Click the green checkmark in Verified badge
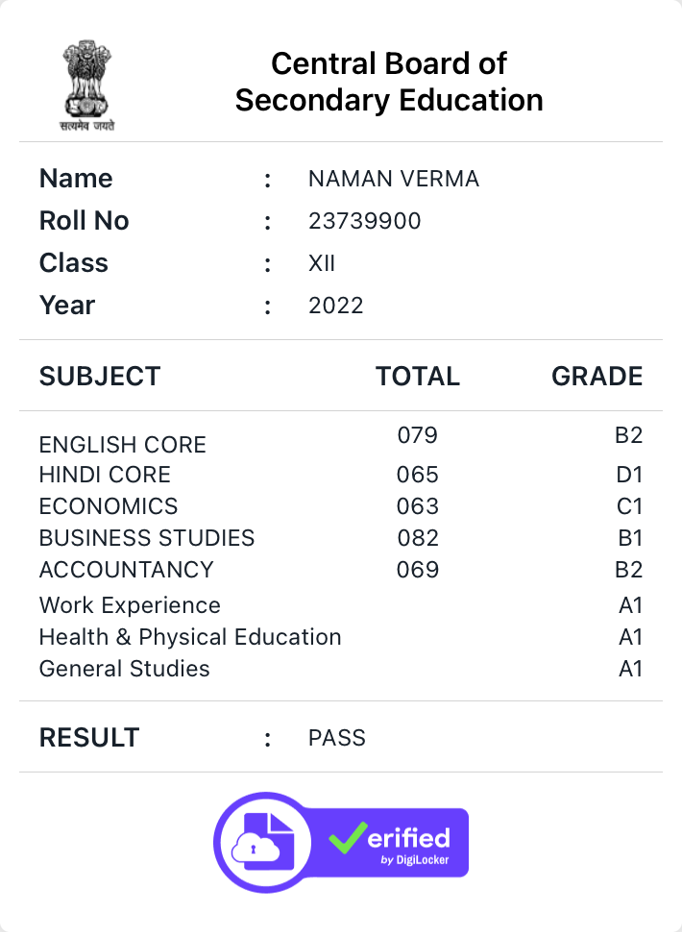682x932 pixels. point(348,838)
